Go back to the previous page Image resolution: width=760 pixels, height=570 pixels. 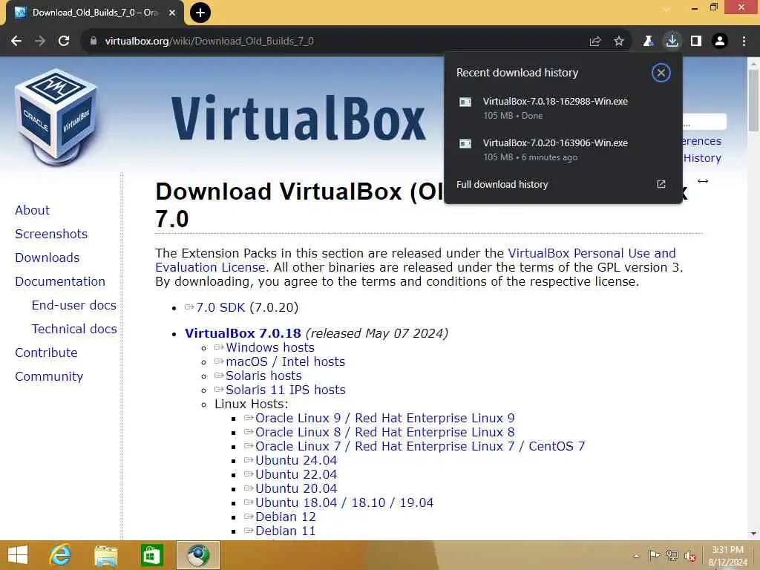click(x=16, y=42)
